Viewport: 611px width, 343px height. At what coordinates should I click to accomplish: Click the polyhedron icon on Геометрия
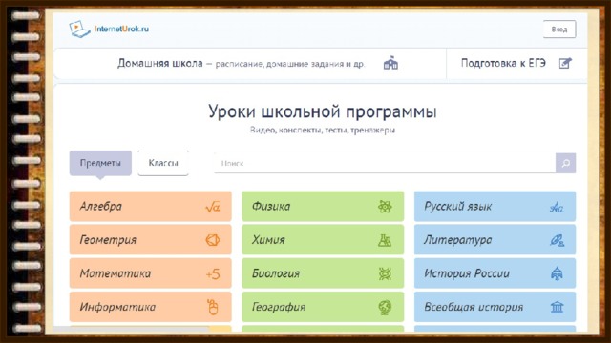point(212,240)
